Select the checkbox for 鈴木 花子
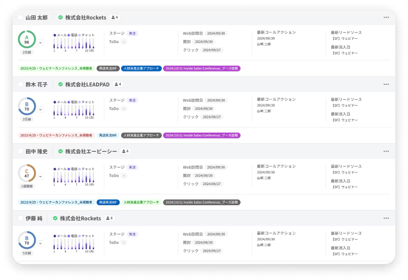This screenshot has height=280, width=408. click(21, 84)
